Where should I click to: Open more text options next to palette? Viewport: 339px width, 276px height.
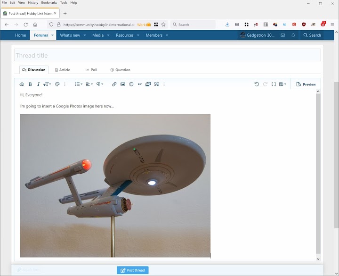(65, 84)
